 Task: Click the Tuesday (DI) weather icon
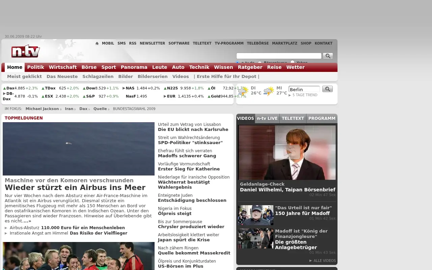pyautogui.click(x=243, y=91)
